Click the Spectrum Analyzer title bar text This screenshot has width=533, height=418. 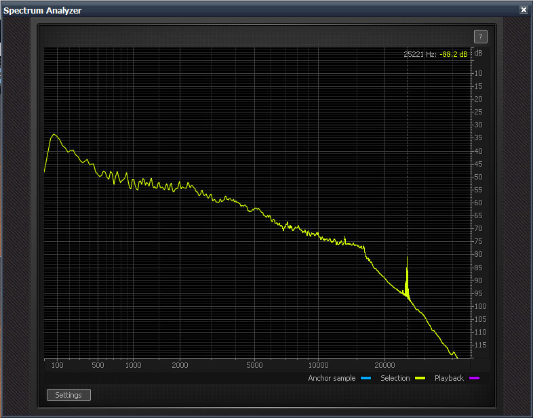(x=43, y=10)
